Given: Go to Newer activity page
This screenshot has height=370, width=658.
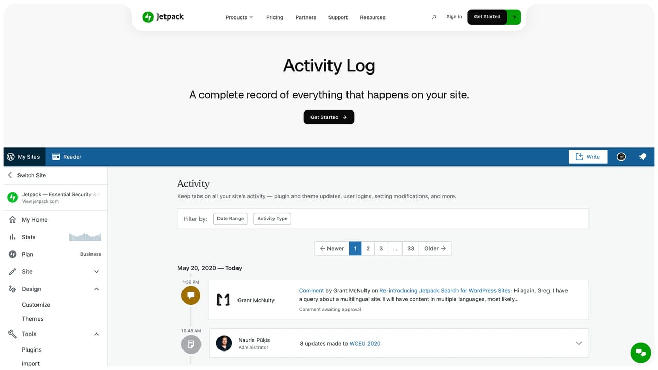Looking at the screenshot, I should coord(332,248).
